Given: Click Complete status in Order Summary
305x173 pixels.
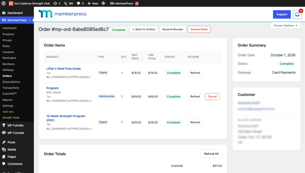Looking at the screenshot, I should pyautogui.click(x=286, y=64).
